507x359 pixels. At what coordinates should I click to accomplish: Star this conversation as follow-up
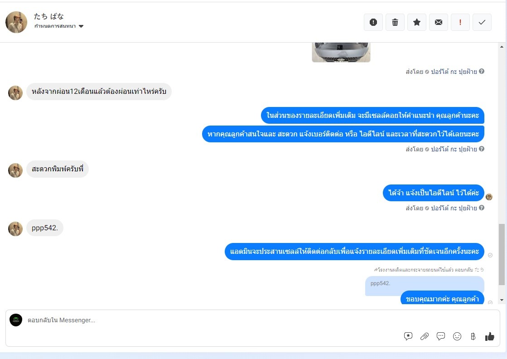pos(417,22)
